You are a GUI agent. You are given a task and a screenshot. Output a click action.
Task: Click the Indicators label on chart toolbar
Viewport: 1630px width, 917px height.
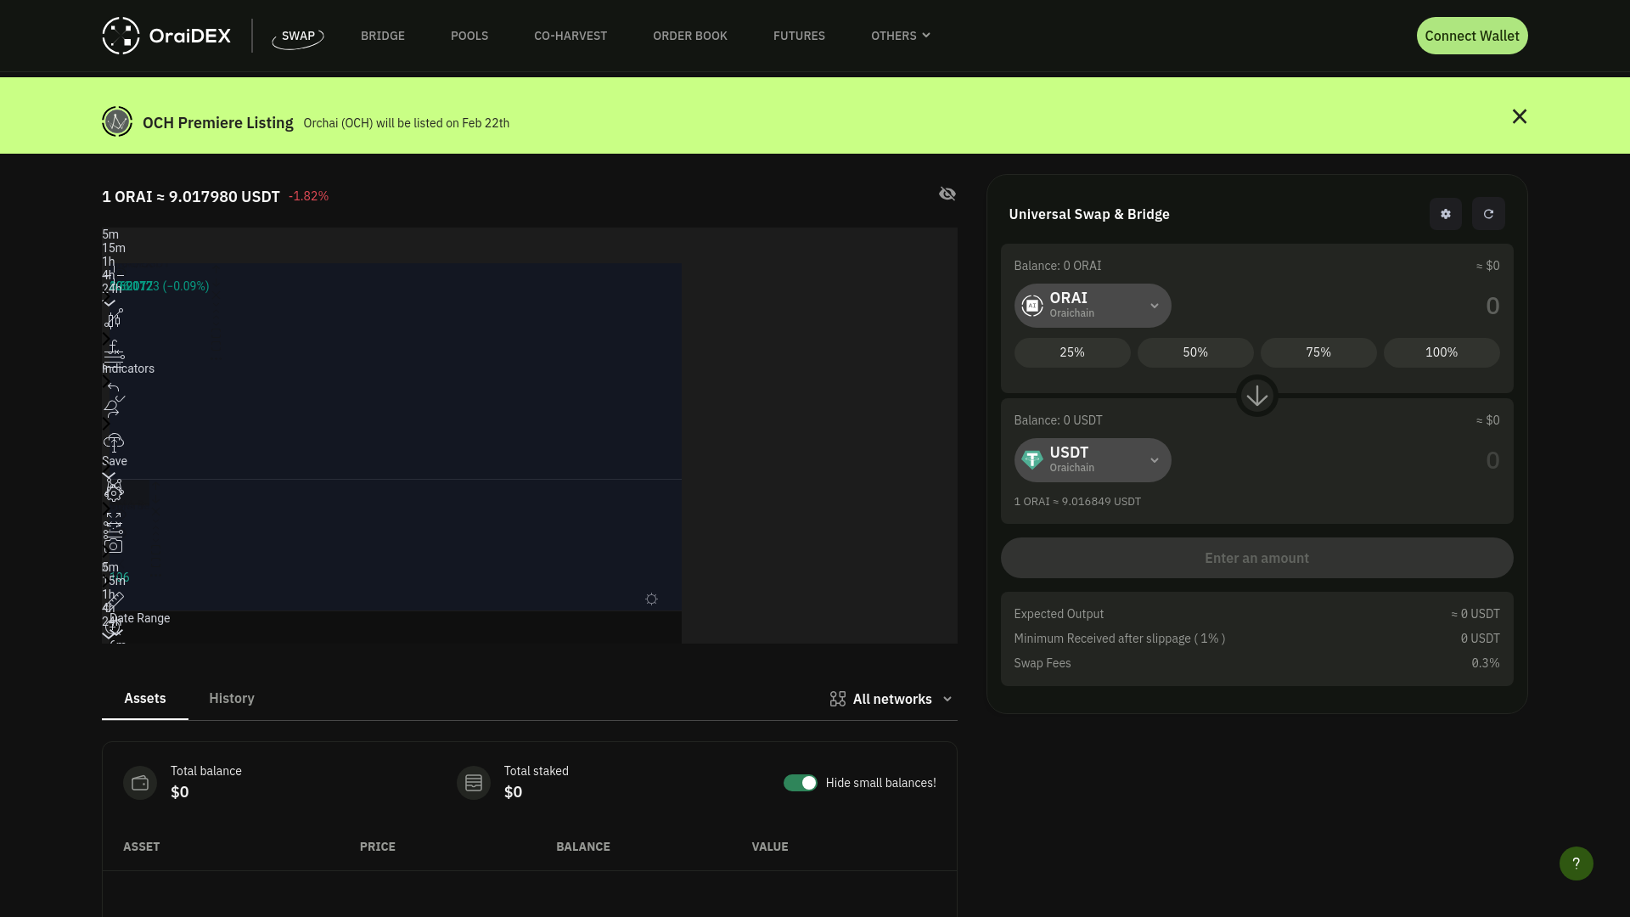pyautogui.click(x=128, y=368)
